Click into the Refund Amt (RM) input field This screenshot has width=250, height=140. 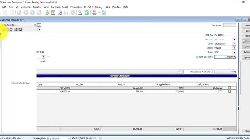225,57
